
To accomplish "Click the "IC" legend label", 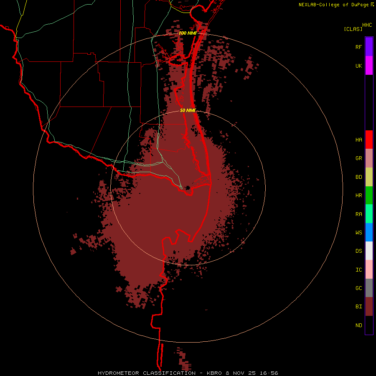I will click(358, 270).
